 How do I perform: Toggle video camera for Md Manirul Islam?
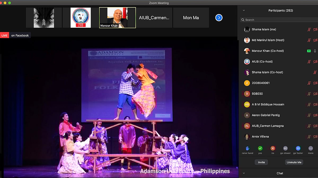point(315,40)
